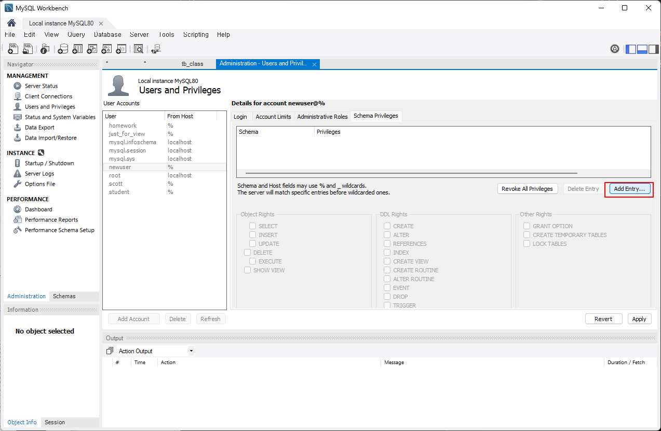Image resolution: width=661 pixels, height=431 pixels.
Task: Open Performance Reports in Navigator
Action: click(x=51, y=220)
